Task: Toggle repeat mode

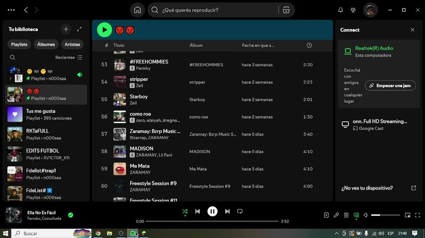Action: click(240, 211)
